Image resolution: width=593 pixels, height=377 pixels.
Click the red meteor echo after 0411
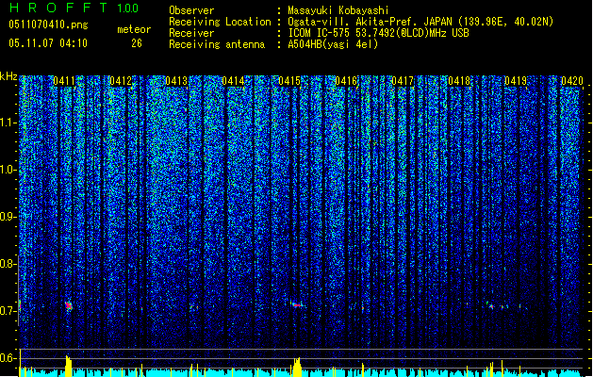click(x=69, y=306)
